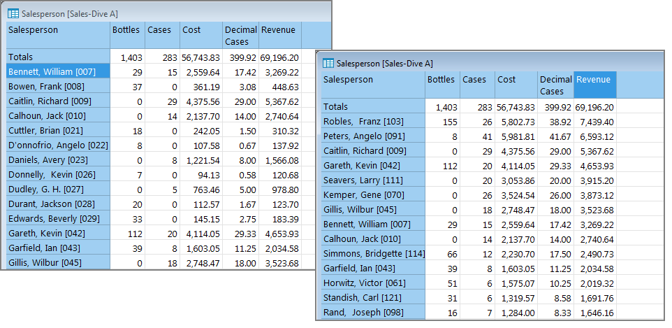Click the table icon in the right window title
This screenshot has height=328, width=672.
coord(328,64)
